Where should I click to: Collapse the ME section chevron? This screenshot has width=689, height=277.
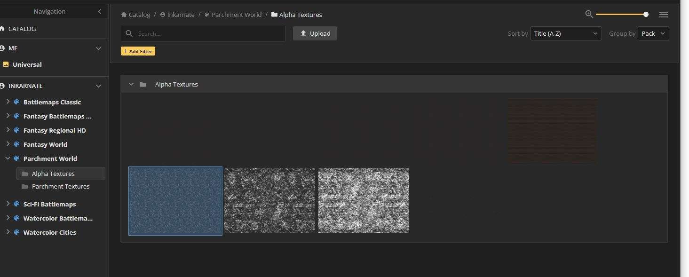click(98, 48)
